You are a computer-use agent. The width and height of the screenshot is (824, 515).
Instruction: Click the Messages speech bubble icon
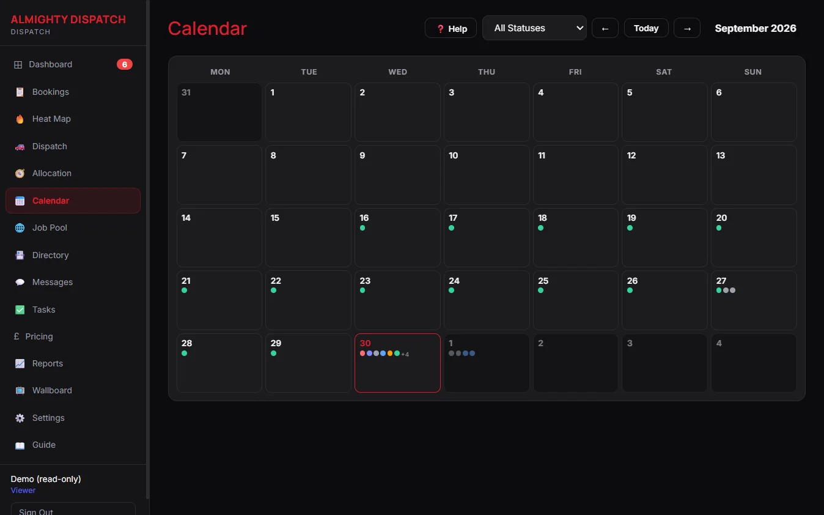tap(20, 283)
